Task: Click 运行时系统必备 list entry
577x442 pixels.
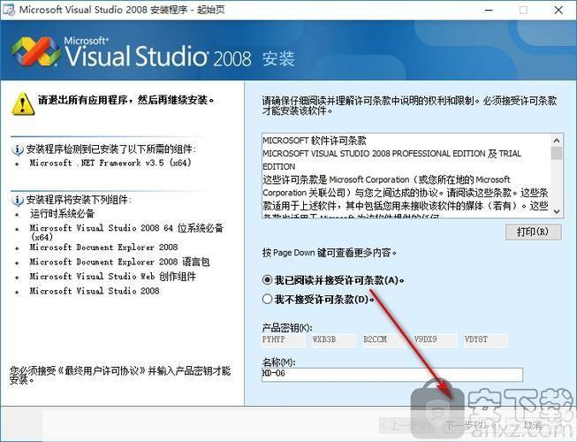Action: [62, 213]
